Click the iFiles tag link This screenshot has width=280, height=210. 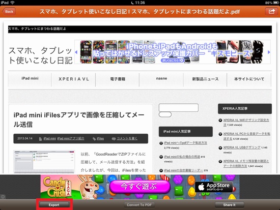coord(100,139)
